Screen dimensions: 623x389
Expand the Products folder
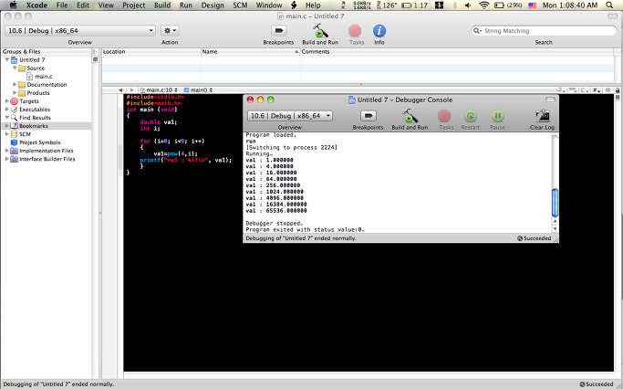(x=15, y=92)
